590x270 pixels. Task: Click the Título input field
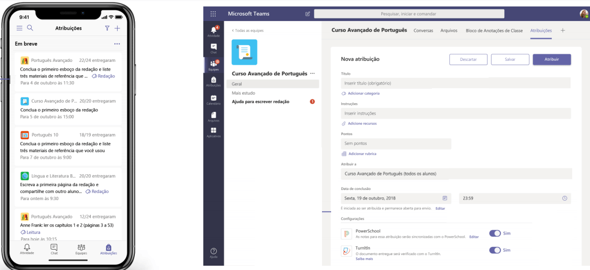point(456,83)
